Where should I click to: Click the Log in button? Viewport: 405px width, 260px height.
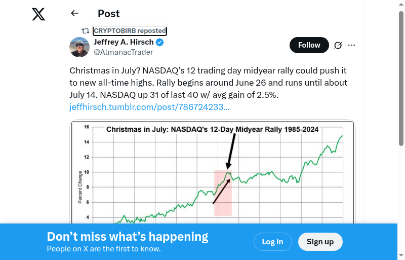pos(272,242)
